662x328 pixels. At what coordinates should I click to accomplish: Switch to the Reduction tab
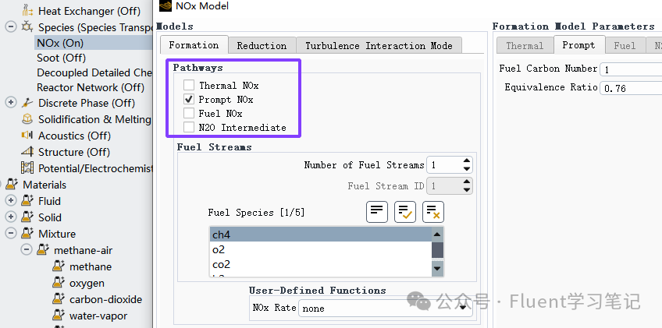(x=262, y=45)
